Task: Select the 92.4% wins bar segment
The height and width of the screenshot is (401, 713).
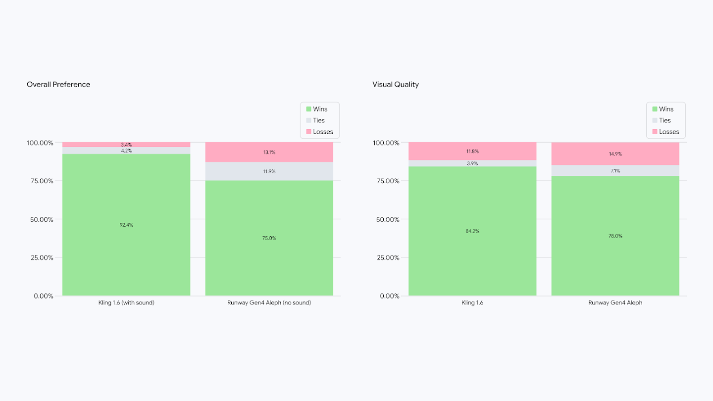Action: pos(126,225)
